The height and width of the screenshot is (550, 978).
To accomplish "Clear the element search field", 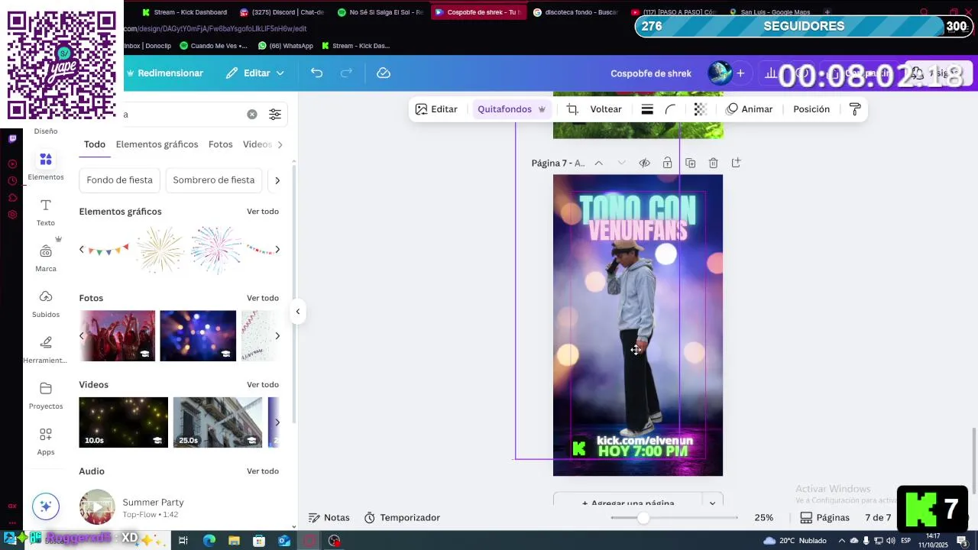I will click(252, 115).
